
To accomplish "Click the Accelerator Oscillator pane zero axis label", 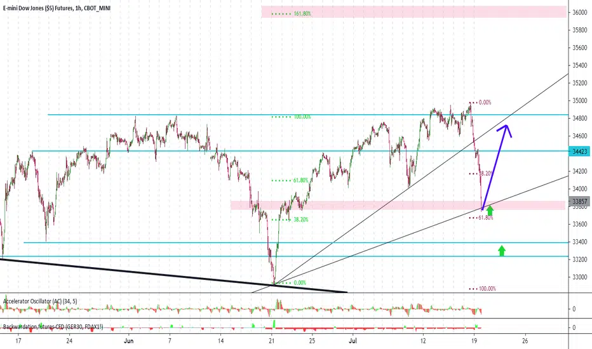I will coord(574,309).
